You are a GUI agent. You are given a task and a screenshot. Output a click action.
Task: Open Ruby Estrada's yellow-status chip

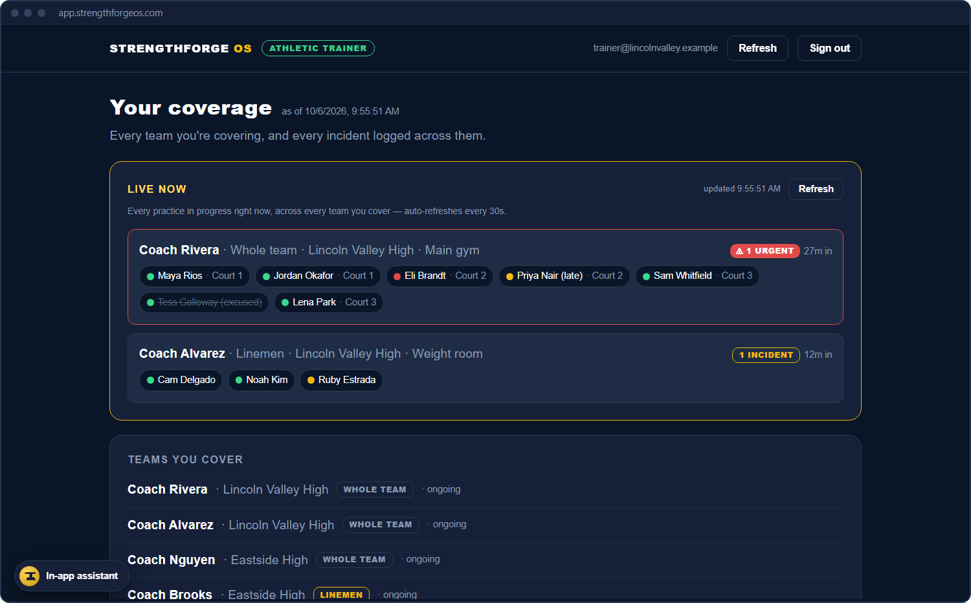341,380
